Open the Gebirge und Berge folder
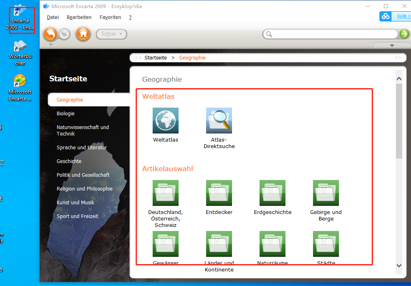The image size is (411, 286). click(x=326, y=193)
